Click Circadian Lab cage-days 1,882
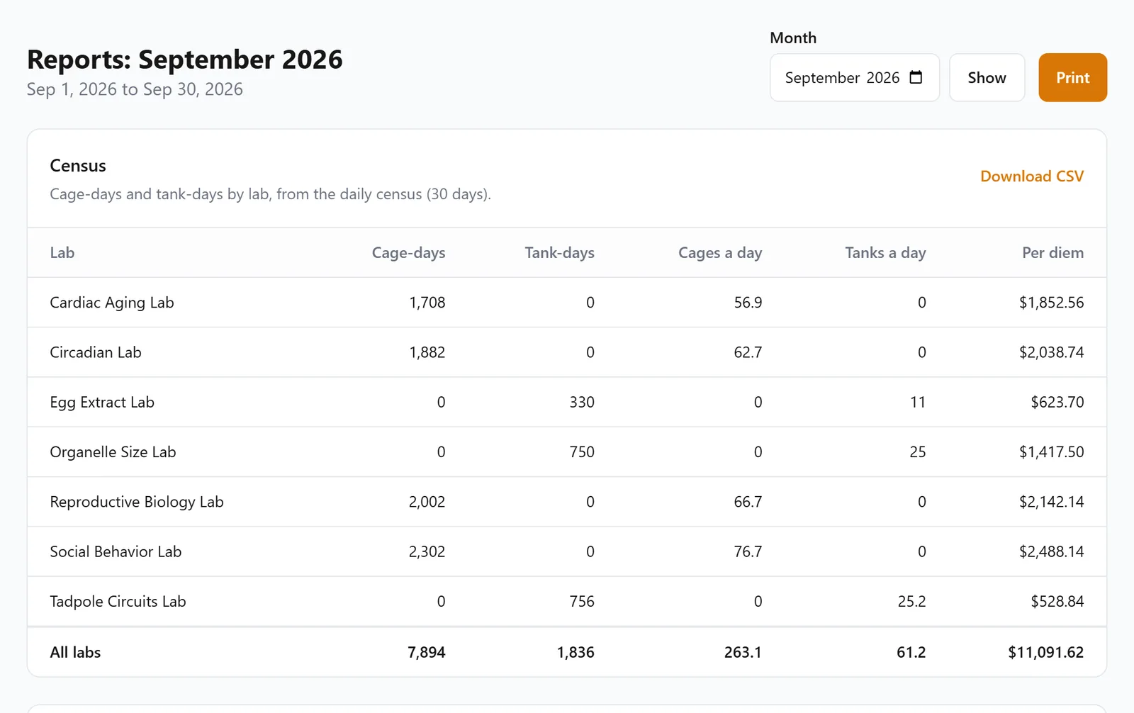The image size is (1134, 713). (x=427, y=352)
